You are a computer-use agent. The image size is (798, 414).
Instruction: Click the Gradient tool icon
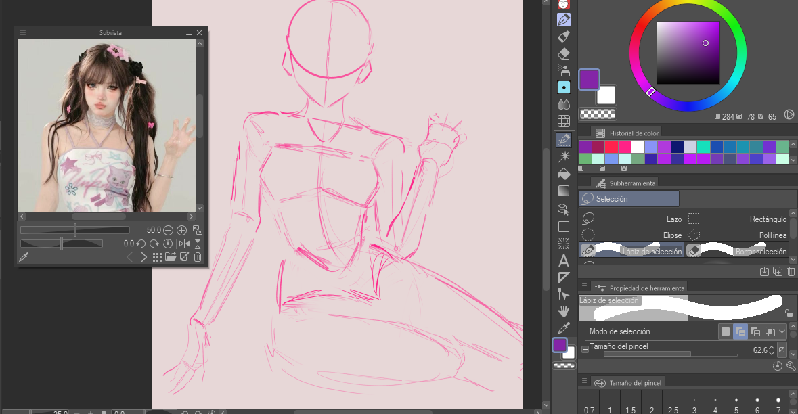tap(563, 191)
